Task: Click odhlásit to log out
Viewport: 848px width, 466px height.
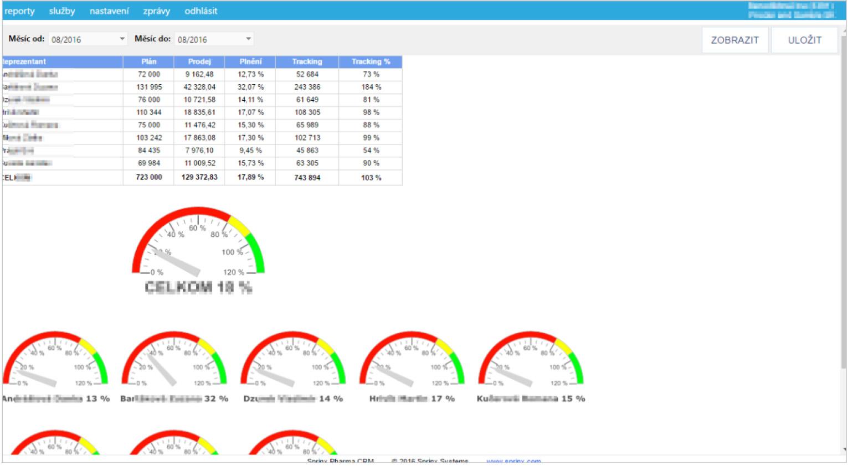Action: [201, 11]
